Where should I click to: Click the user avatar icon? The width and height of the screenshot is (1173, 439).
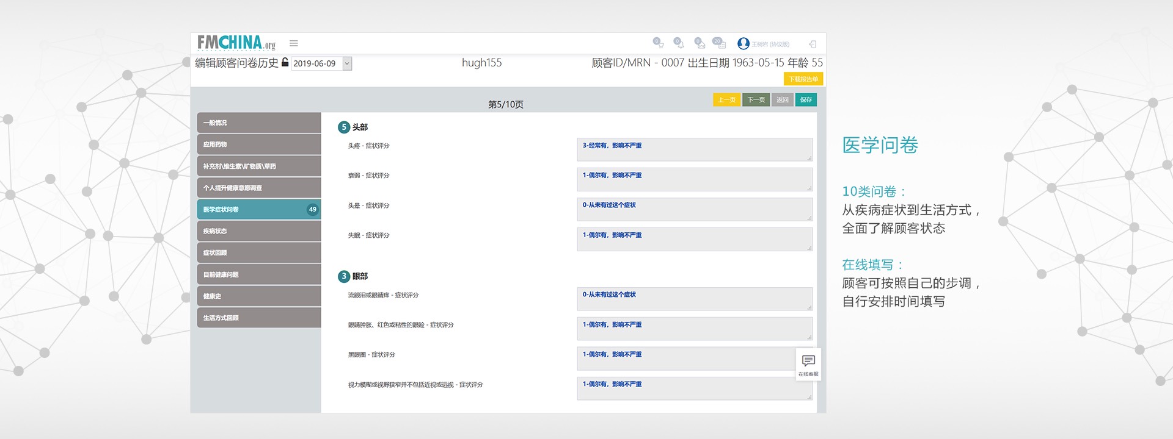point(744,43)
